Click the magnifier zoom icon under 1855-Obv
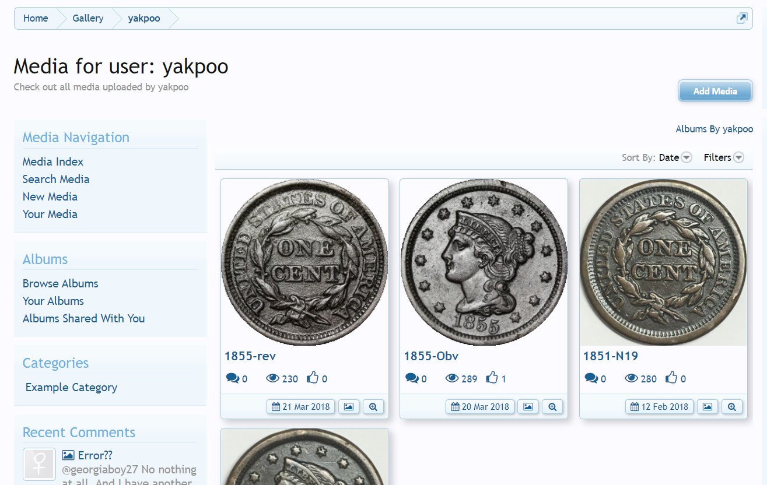This screenshot has width=767, height=485. click(552, 407)
